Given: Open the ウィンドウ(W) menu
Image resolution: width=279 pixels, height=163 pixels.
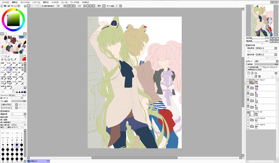Looking at the screenshot, I should pyautogui.click(x=74, y=2).
